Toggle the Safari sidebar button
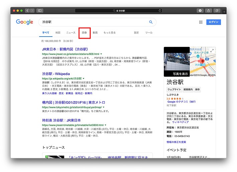 pos(40,11)
